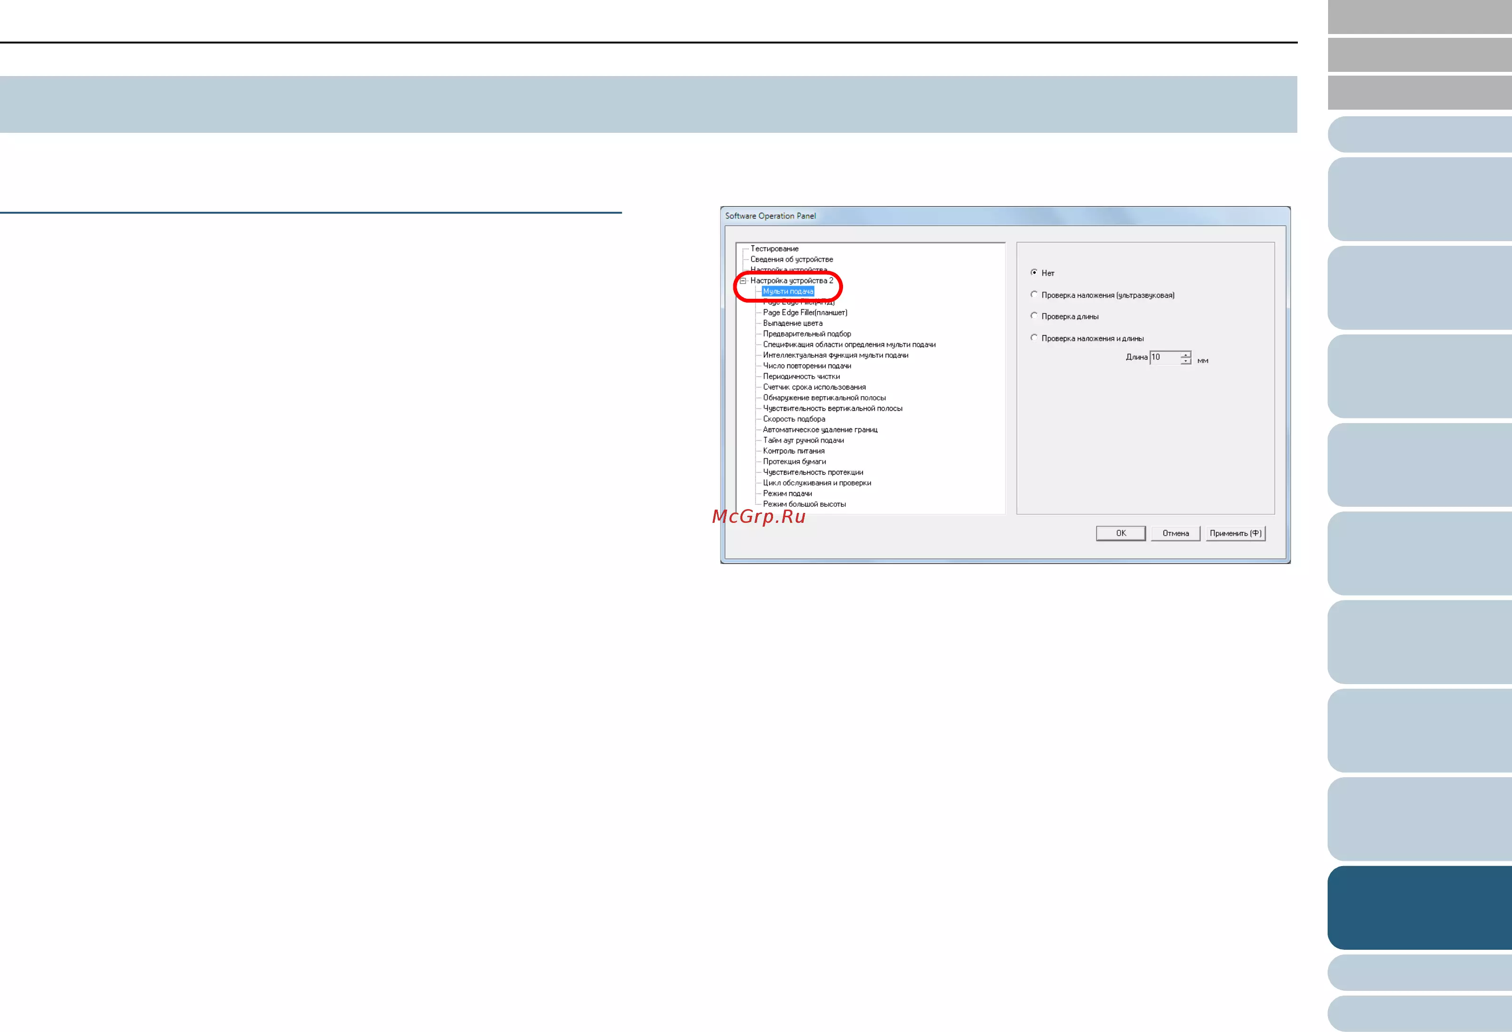
Task: Collapse the Настройка устройства 2 tree node
Action: coord(742,281)
